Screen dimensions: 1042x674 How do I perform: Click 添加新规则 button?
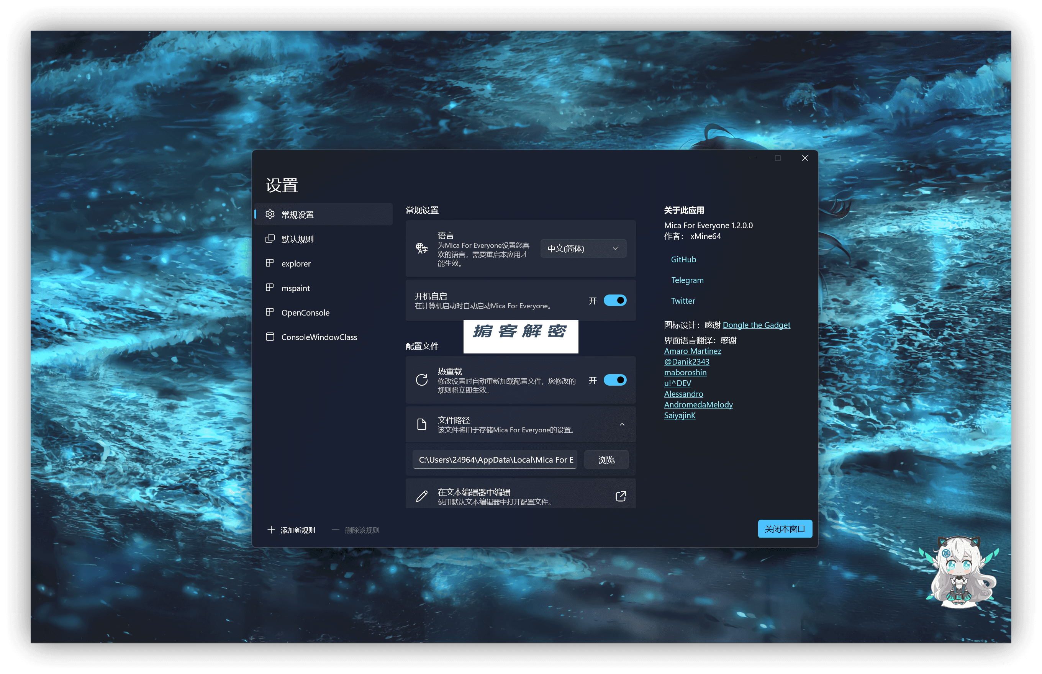(291, 530)
